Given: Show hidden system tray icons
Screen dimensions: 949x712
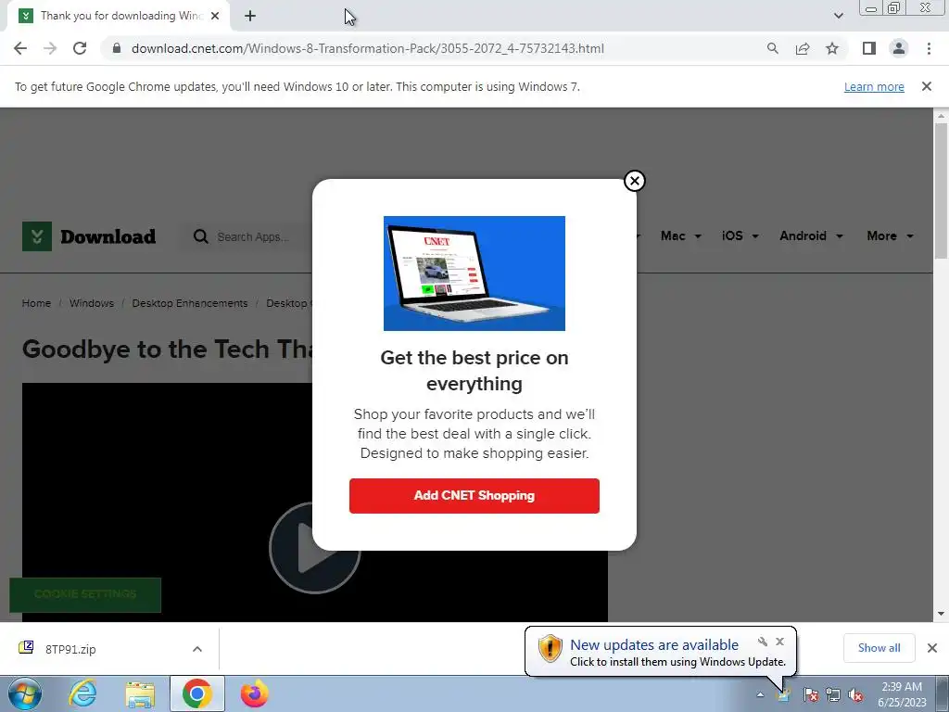Looking at the screenshot, I should [x=760, y=694].
